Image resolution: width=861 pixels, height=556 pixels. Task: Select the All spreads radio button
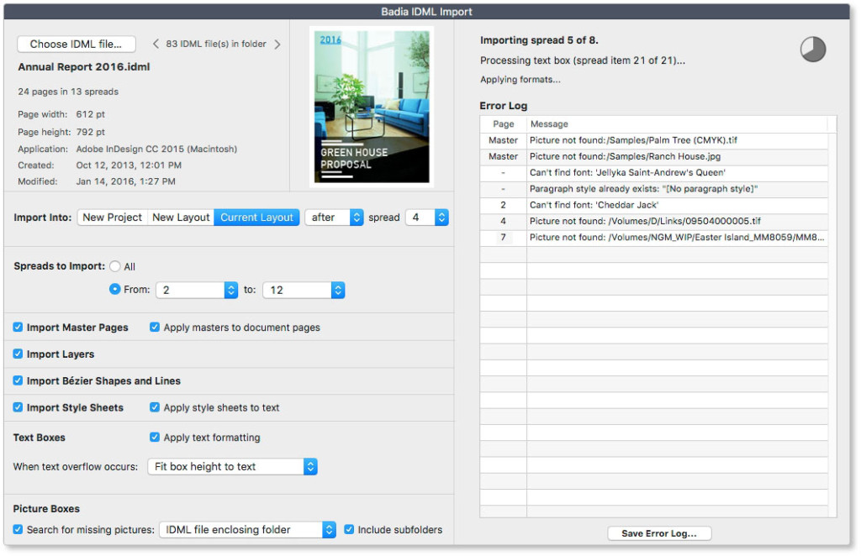click(x=115, y=266)
